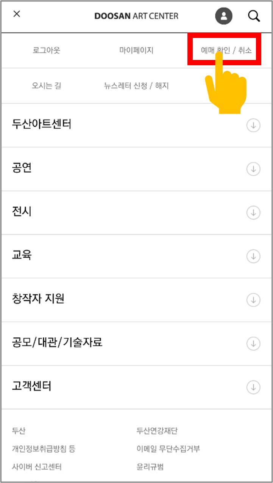The height and width of the screenshot is (483, 273).
Task: Open 오시는 길 directions link
Action: pyautogui.click(x=46, y=86)
